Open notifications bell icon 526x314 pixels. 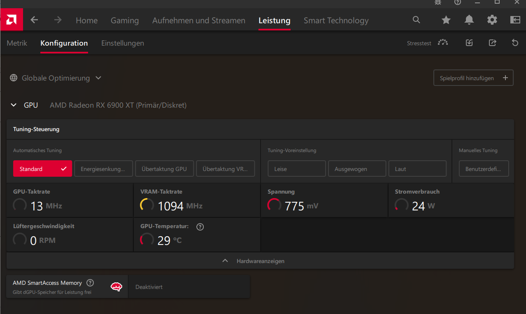pos(469,20)
